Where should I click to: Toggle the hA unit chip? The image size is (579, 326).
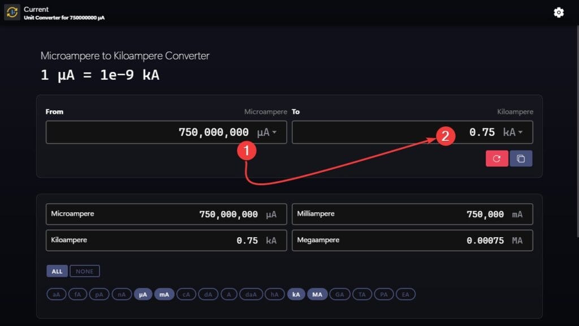275,294
